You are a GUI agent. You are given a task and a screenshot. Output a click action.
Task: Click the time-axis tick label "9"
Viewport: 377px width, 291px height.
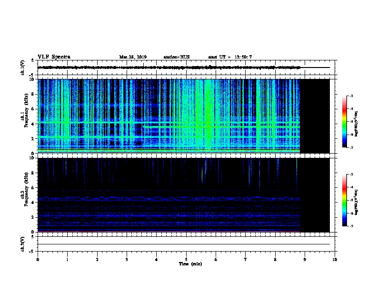(x=305, y=259)
